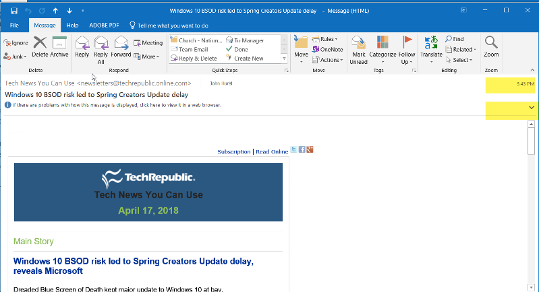Expand the message header chevron

pyautogui.click(x=532, y=108)
